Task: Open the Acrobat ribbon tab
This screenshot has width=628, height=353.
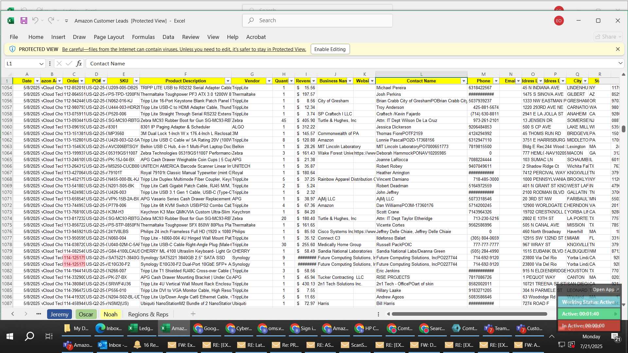Action: click(256, 37)
